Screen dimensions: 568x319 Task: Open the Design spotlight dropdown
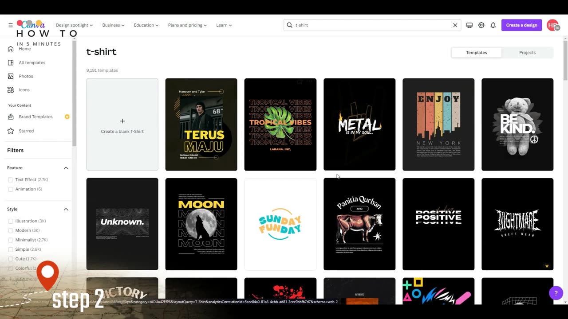(74, 25)
